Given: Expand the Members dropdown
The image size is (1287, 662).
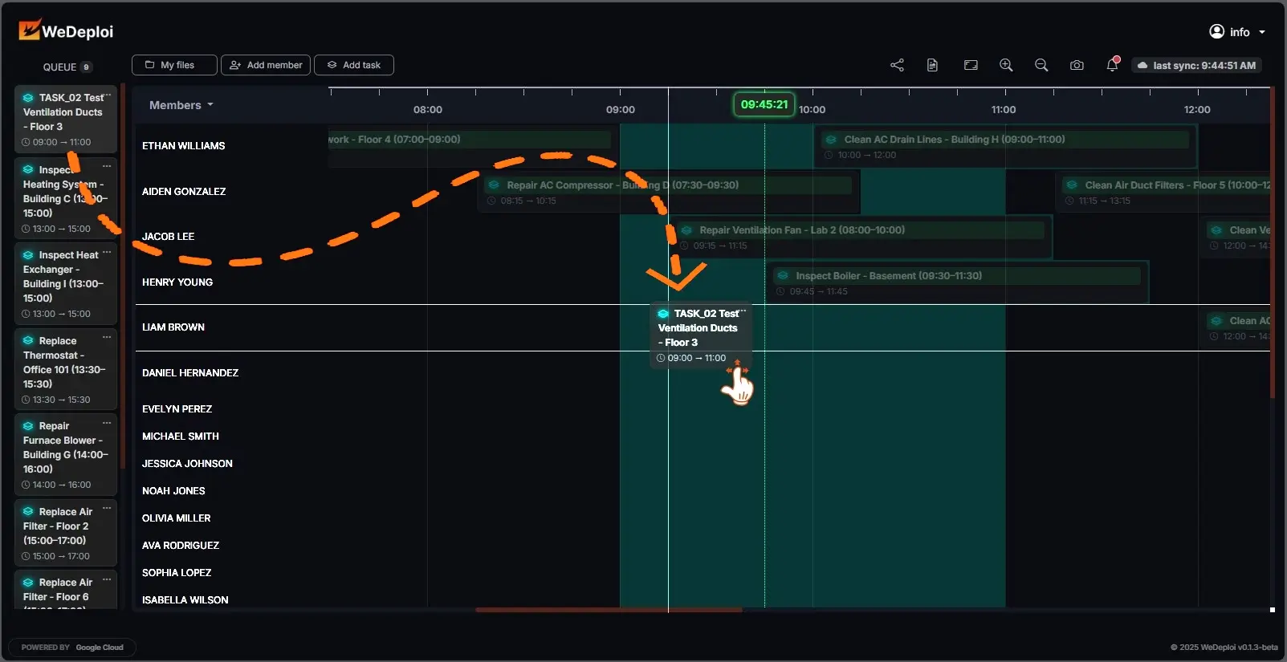Looking at the screenshot, I should (181, 105).
